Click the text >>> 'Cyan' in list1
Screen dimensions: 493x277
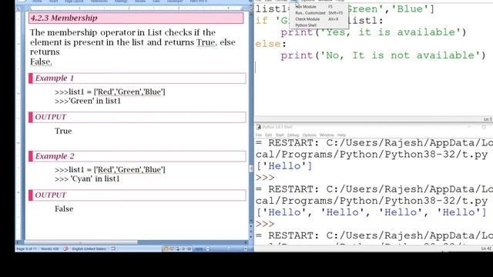click(x=87, y=179)
